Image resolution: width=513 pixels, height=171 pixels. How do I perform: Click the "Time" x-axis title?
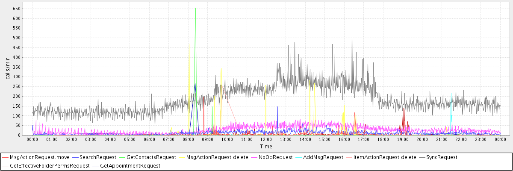(x=265, y=147)
